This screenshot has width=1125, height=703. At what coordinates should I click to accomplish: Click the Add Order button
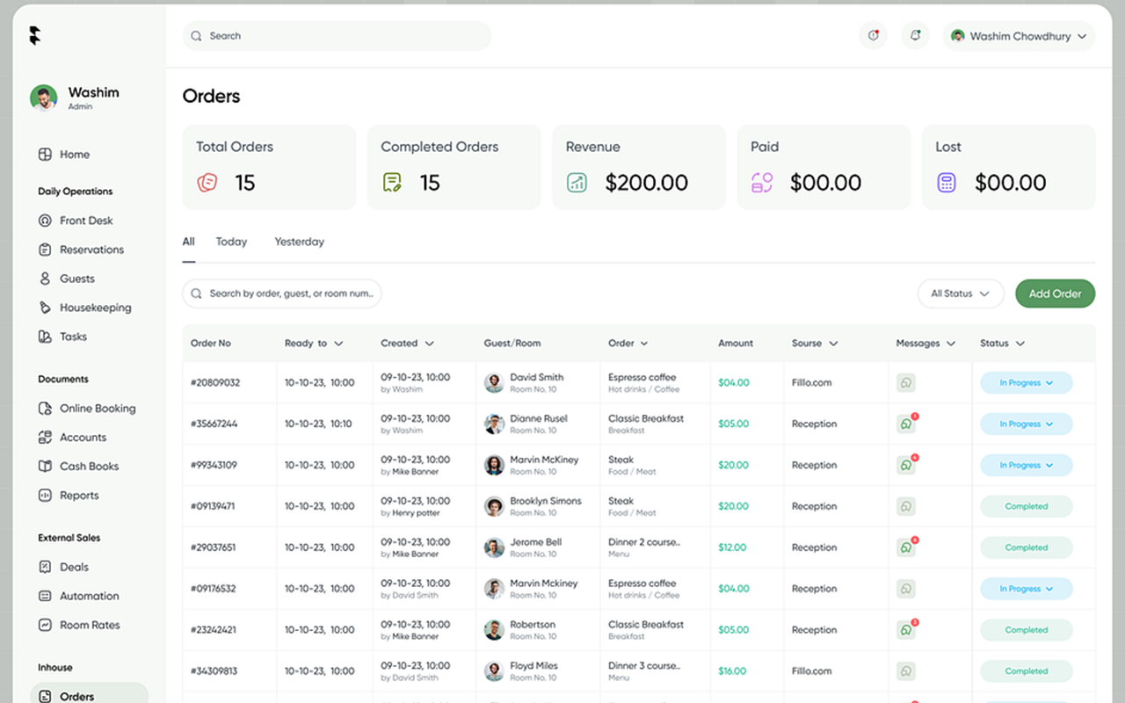(1055, 294)
